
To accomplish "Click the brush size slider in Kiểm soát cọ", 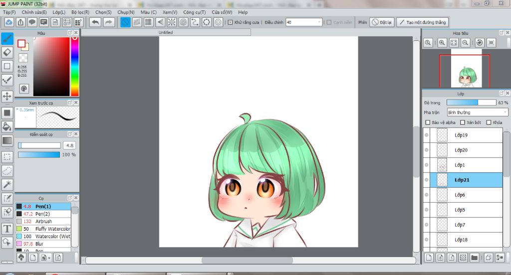I will click(39, 145).
